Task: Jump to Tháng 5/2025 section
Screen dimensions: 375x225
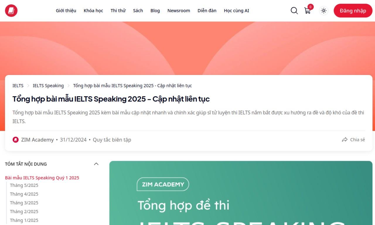Action: pyautogui.click(x=24, y=185)
